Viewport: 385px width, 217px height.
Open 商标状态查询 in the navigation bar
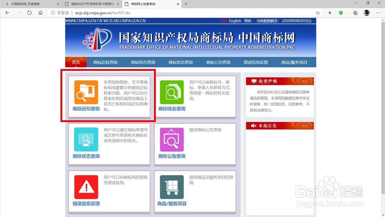[x=181, y=62]
